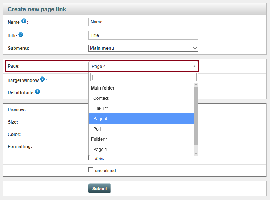Expand the Submenu Main menu dropdown
The image size is (270, 200).
click(x=143, y=48)
